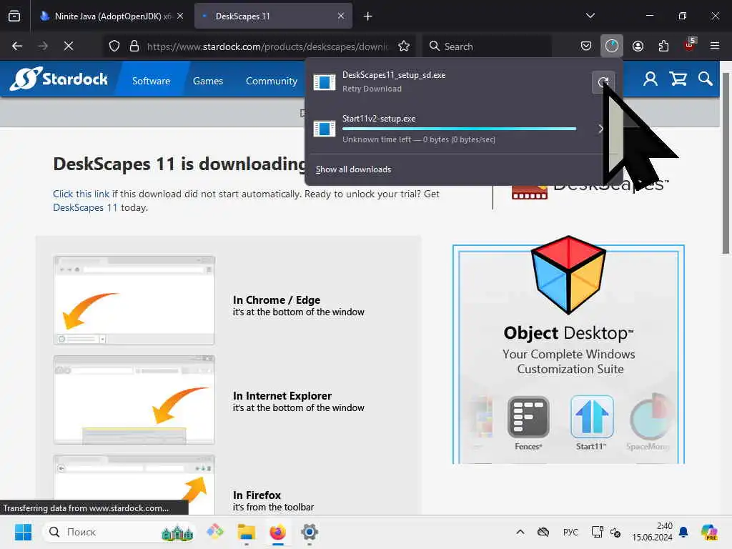Open Settings gear in taskbar
Screen dimensions: 732x549
point(309,532)
